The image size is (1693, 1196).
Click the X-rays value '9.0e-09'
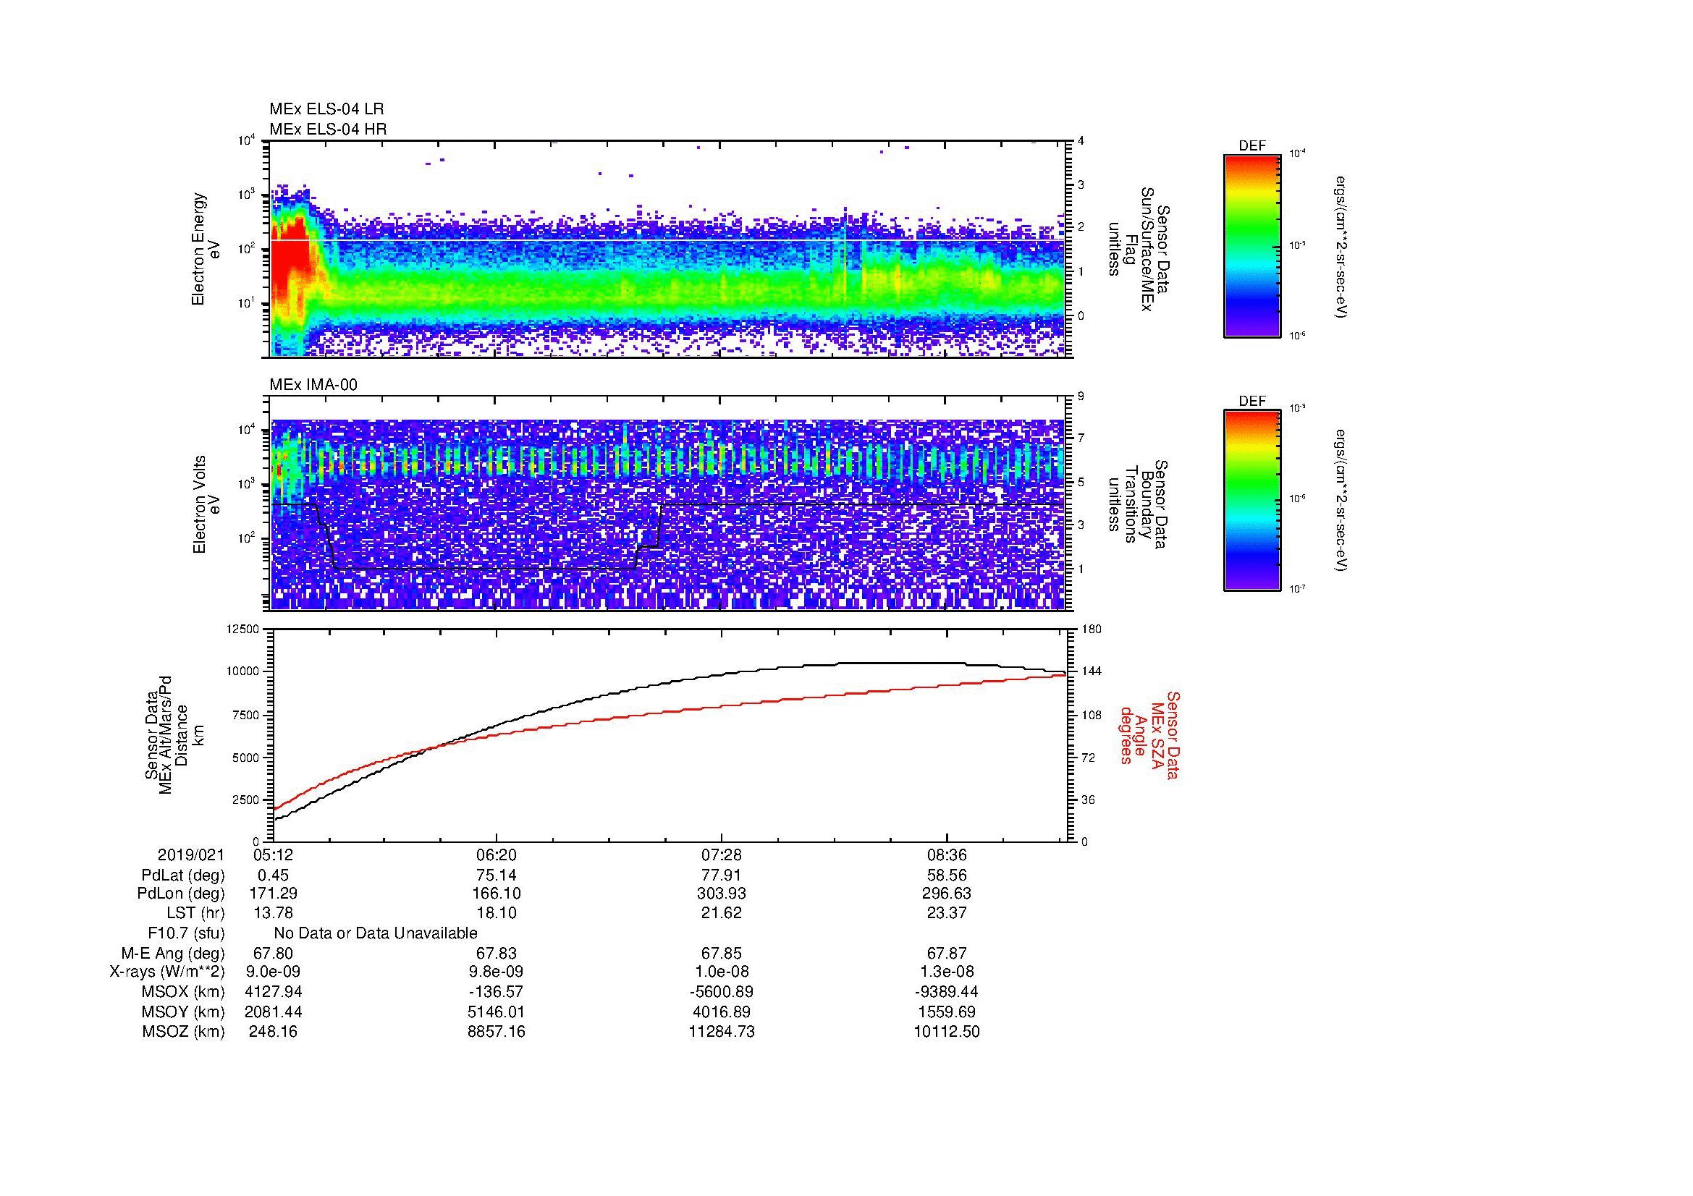pyautogui.click(x=272, y=972)
